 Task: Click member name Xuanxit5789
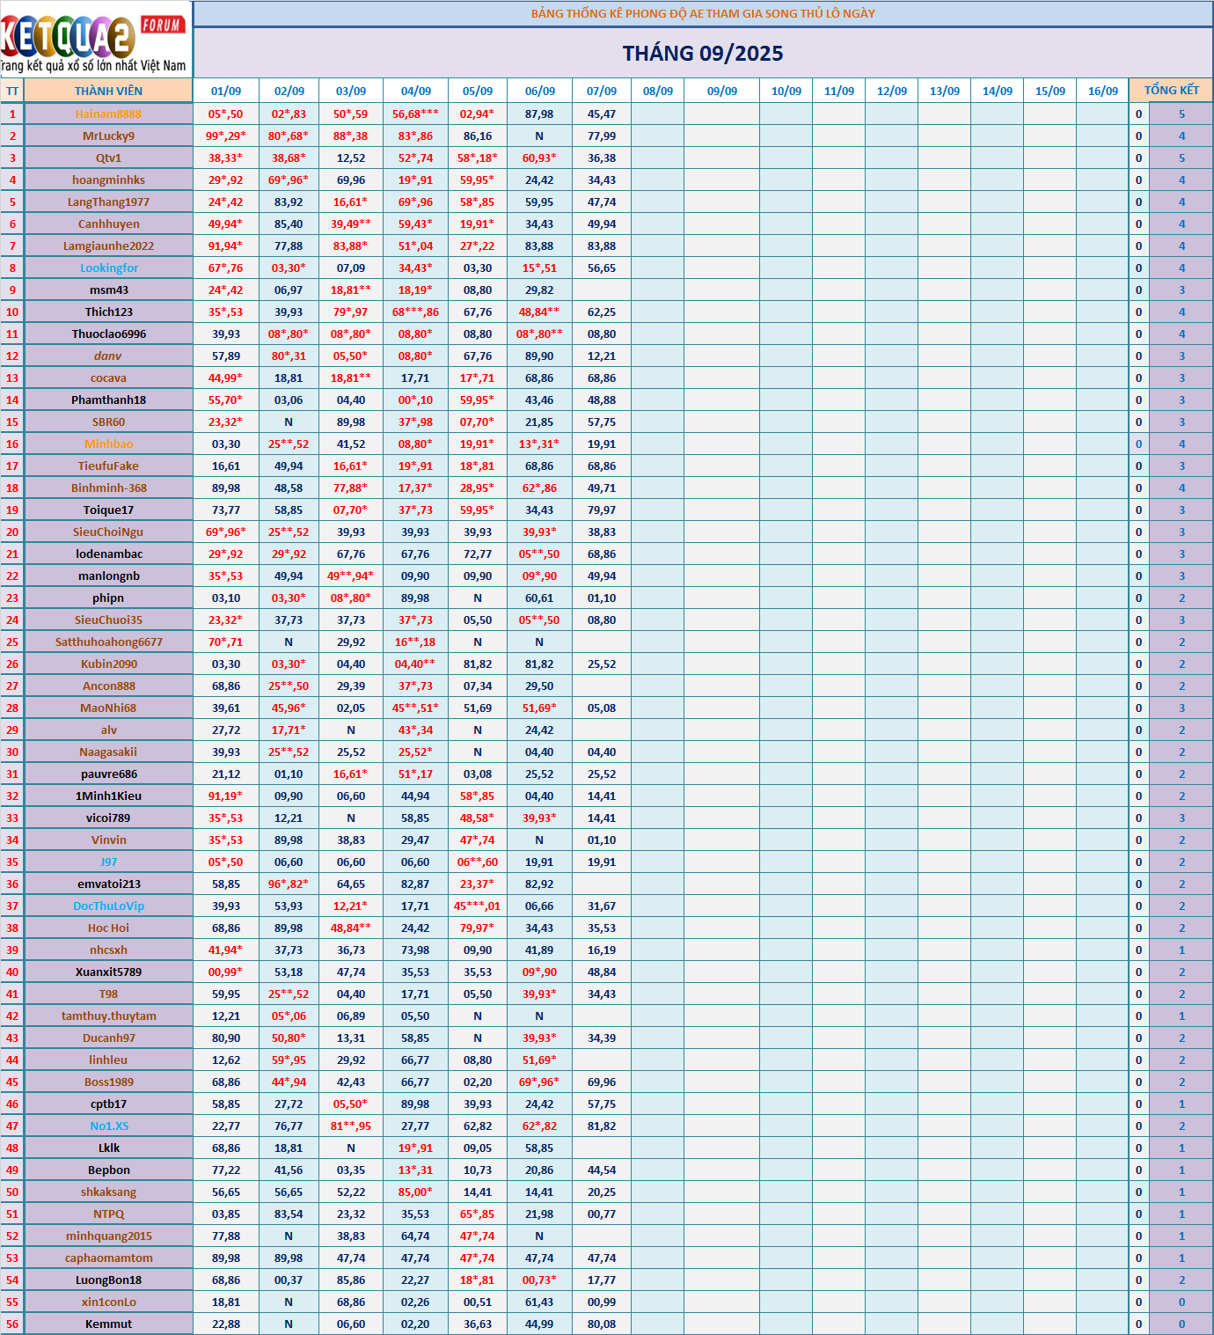(x=108, y=972)
